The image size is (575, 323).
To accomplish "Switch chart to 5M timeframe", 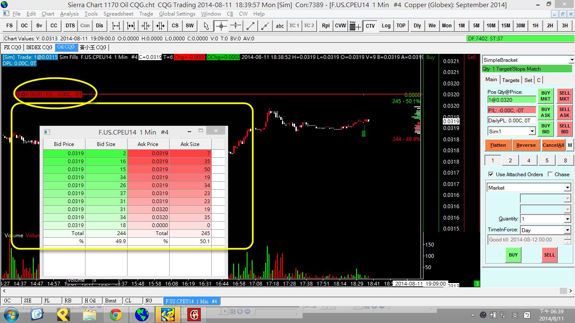I will [476, 26].
